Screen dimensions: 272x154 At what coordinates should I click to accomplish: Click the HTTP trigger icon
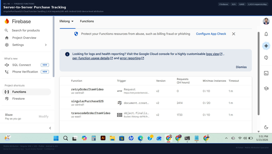click(x=120, y=91)
